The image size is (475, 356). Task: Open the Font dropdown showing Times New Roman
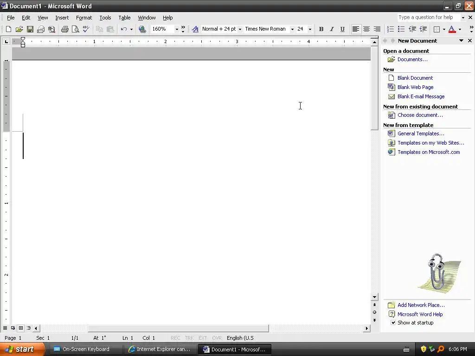tap(292, 29)
